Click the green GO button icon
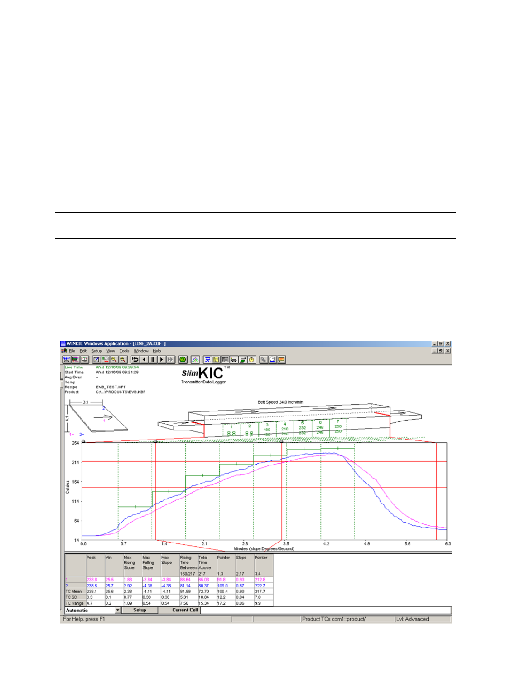 pyautogui.click(x=183, y=360)
